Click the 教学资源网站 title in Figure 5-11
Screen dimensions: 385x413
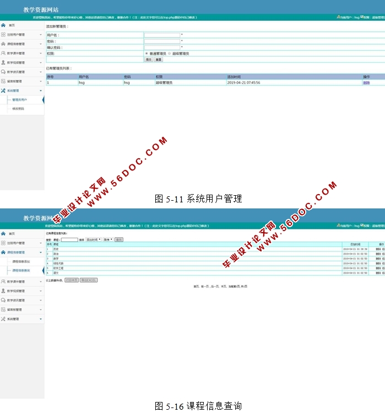click(x=41, y=10)
